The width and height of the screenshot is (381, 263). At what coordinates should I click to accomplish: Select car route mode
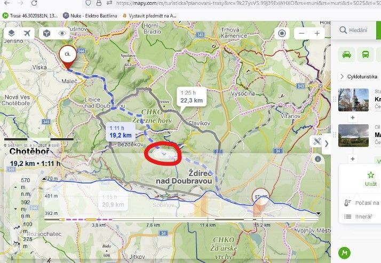pos(346,54)
